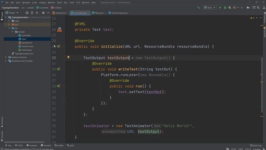The image size is (266, 150).
Task: Toggle the Favorites side tool window stripe
Action: pos(2,136)
